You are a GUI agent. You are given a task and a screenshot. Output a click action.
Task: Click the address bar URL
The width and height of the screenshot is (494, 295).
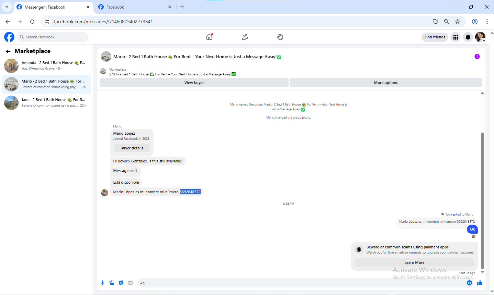click(103, 22)
